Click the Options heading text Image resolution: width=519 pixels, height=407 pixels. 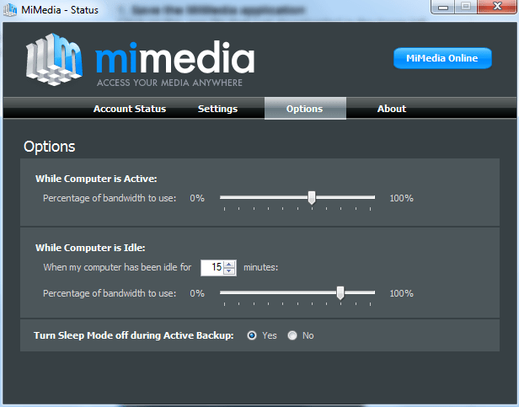[x=50, y=147]
